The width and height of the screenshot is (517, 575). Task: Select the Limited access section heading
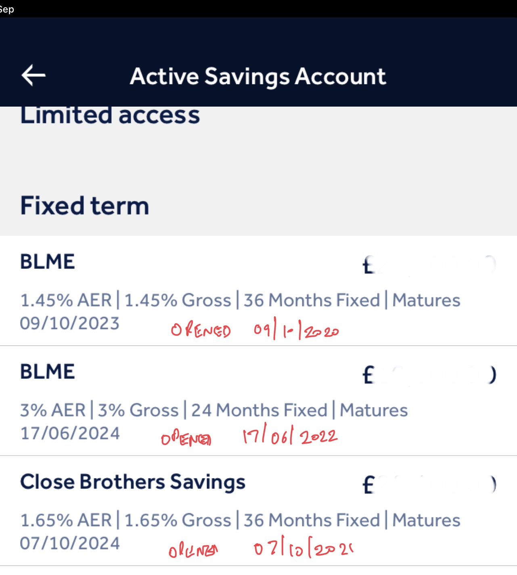[110, 115]
